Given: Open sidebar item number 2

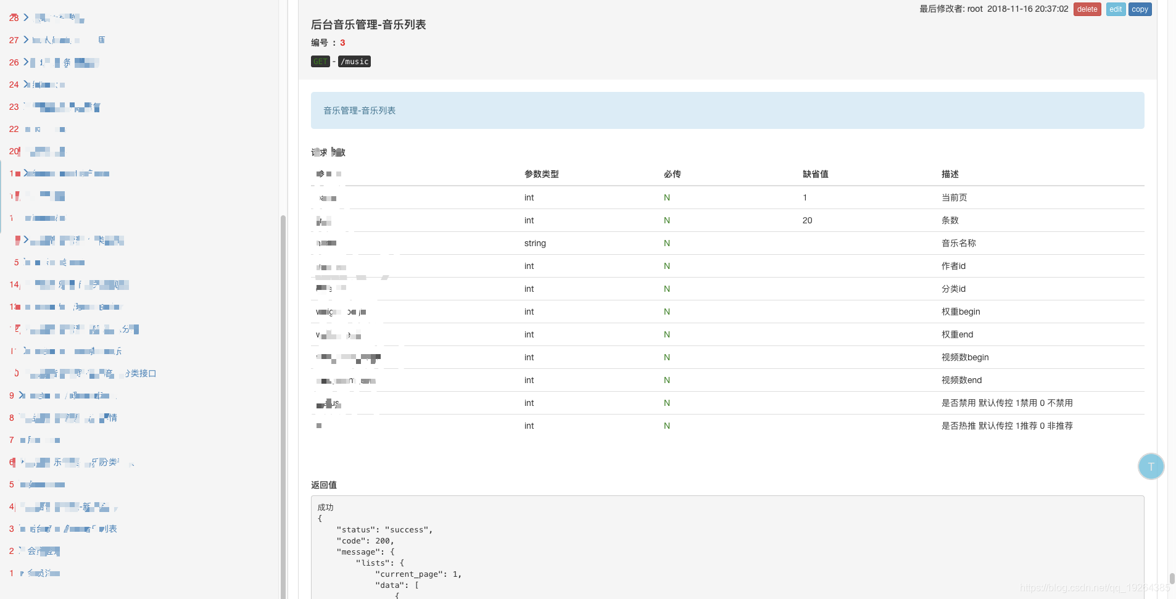Looking at the screenshot, I should coord(34,551).
